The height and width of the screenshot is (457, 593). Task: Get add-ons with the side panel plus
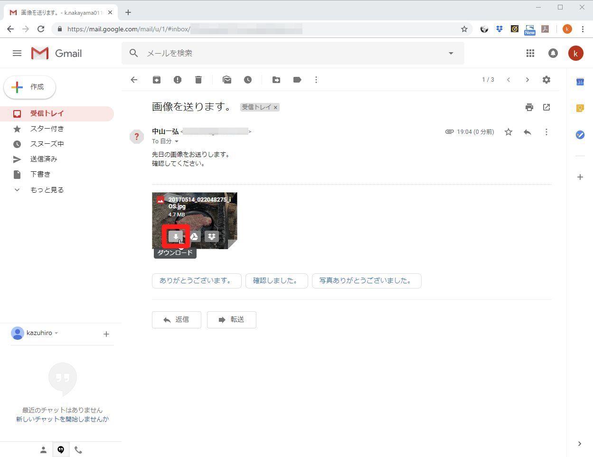[x=580, y=177]
